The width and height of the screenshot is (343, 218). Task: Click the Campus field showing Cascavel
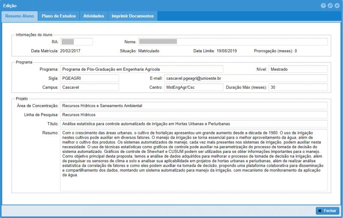click(89, 87)
